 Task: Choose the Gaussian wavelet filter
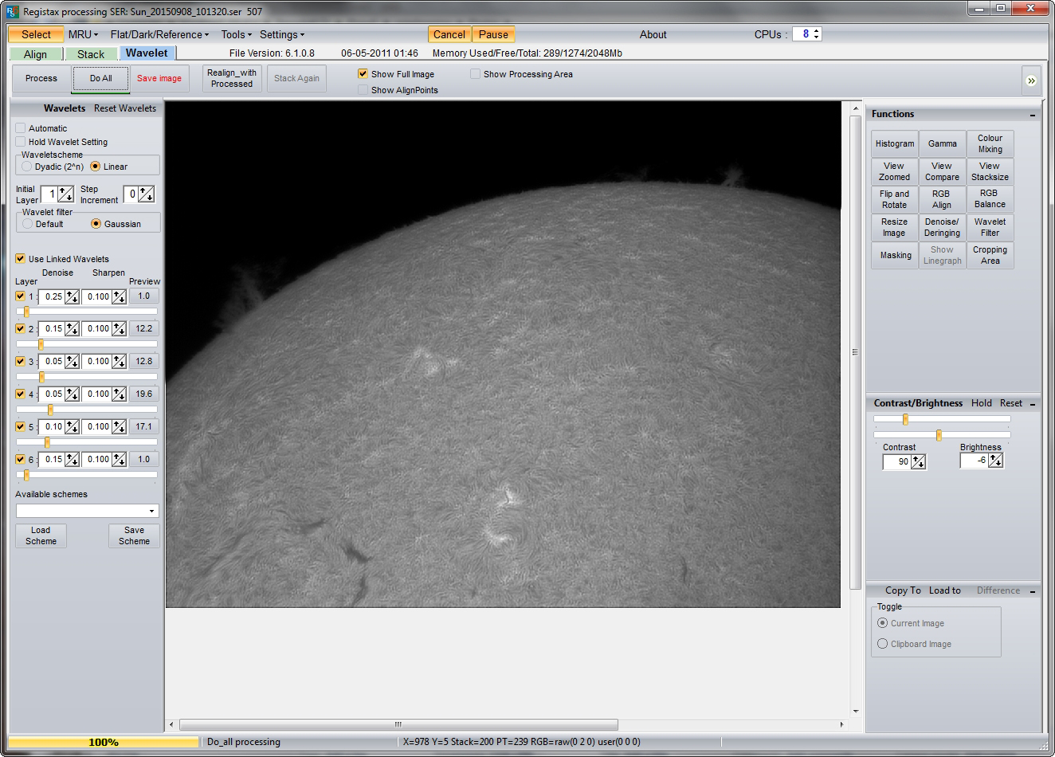point(96,224)
